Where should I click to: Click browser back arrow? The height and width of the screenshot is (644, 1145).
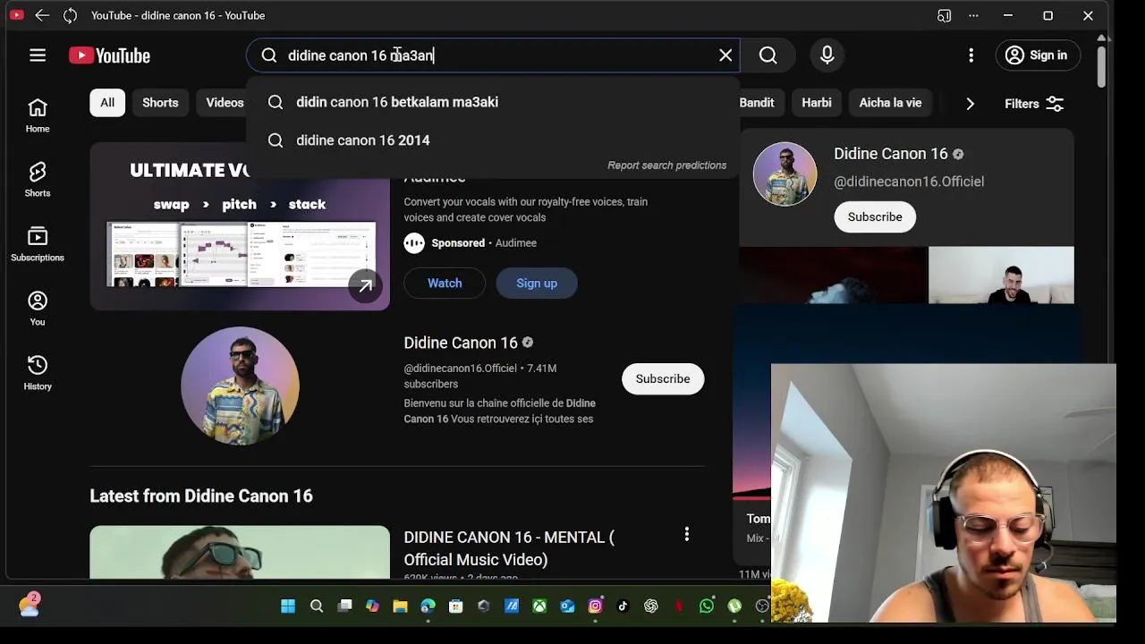click(42, 15)
